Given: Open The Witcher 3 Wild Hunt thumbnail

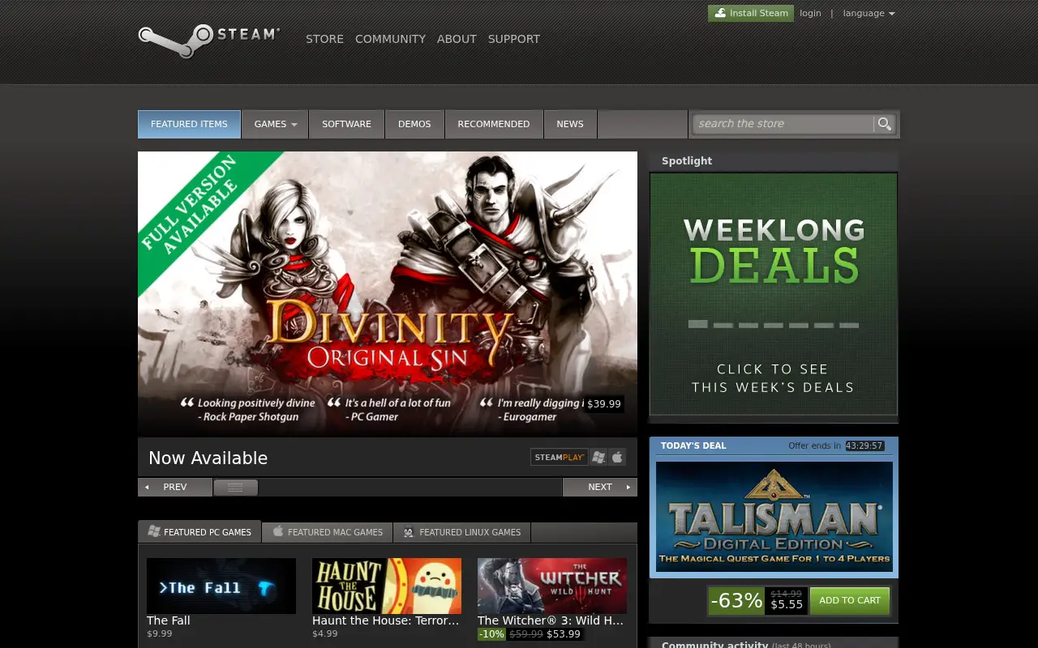Looking at the screenshot, I should click(552, 586).
